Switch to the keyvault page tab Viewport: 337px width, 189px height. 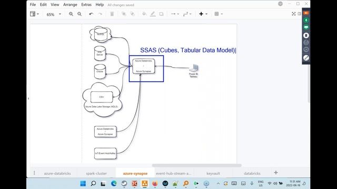coord(213,173)
